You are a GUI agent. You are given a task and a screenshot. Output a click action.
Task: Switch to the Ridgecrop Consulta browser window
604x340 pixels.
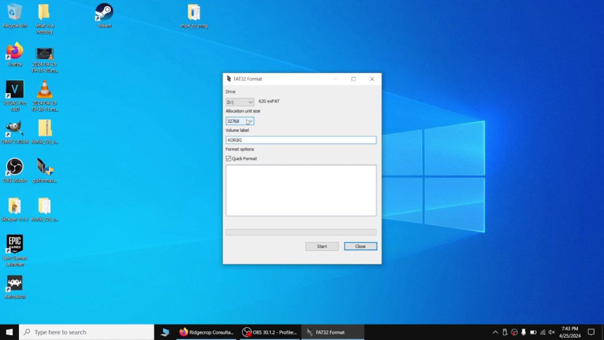coord(206,332)
